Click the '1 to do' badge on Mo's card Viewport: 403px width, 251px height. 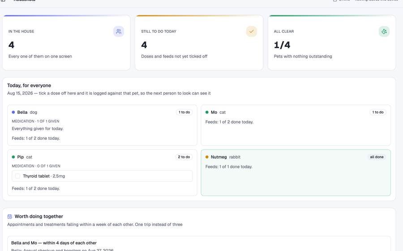click(x=378, y=112)
